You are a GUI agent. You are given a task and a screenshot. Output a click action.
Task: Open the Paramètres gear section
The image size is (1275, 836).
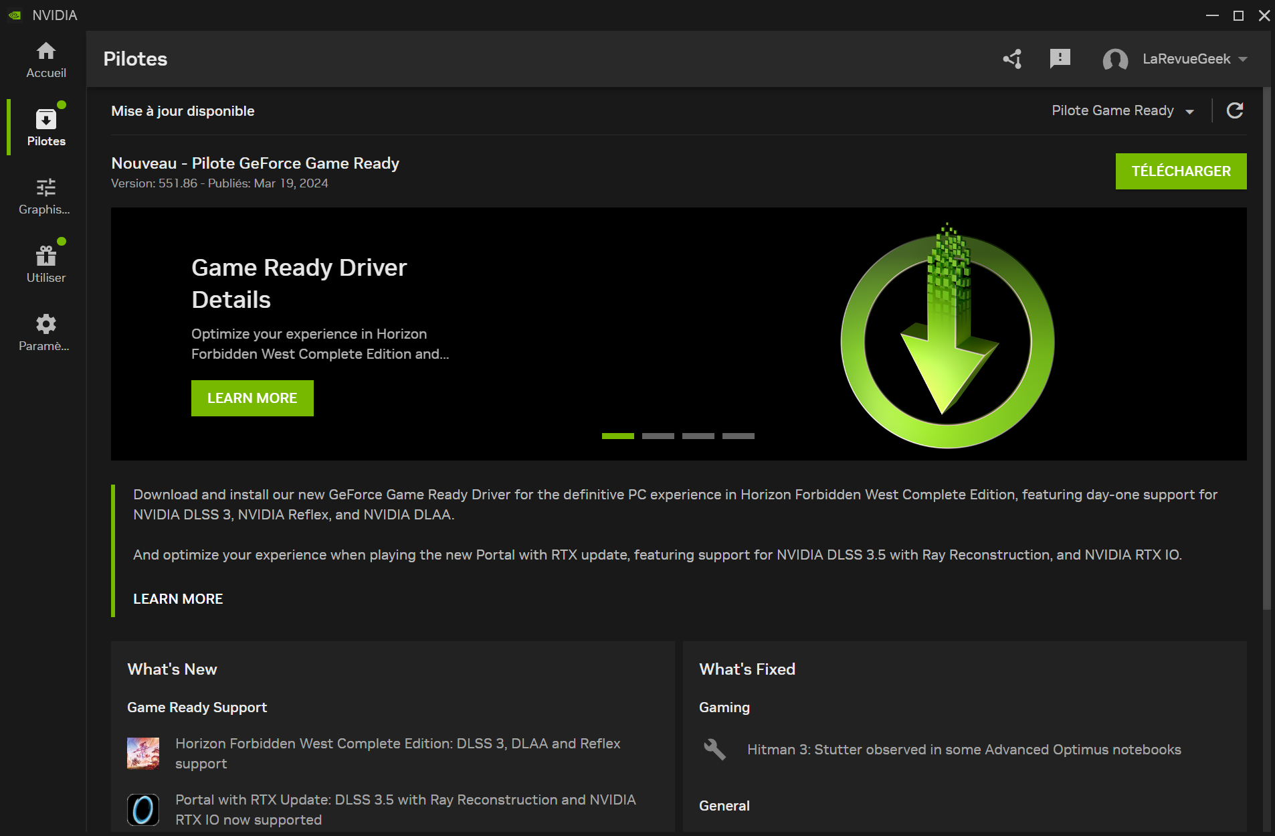click(45, 333)
